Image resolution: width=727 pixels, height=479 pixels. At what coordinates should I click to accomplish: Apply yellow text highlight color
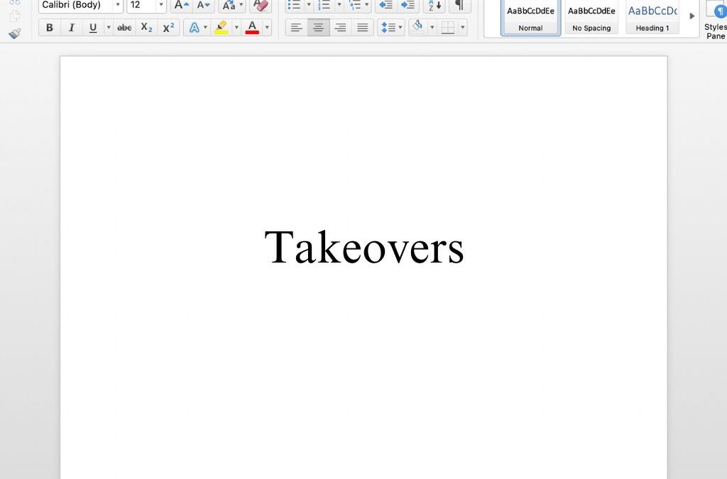pos(222,28)
